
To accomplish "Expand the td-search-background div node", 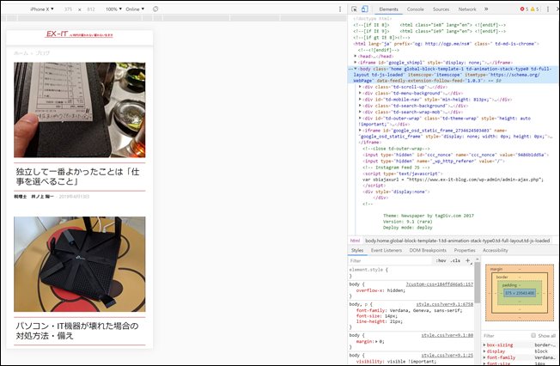I will pos(360,106).
